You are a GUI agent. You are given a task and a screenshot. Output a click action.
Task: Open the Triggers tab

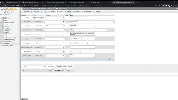click(x=97, y=11)
